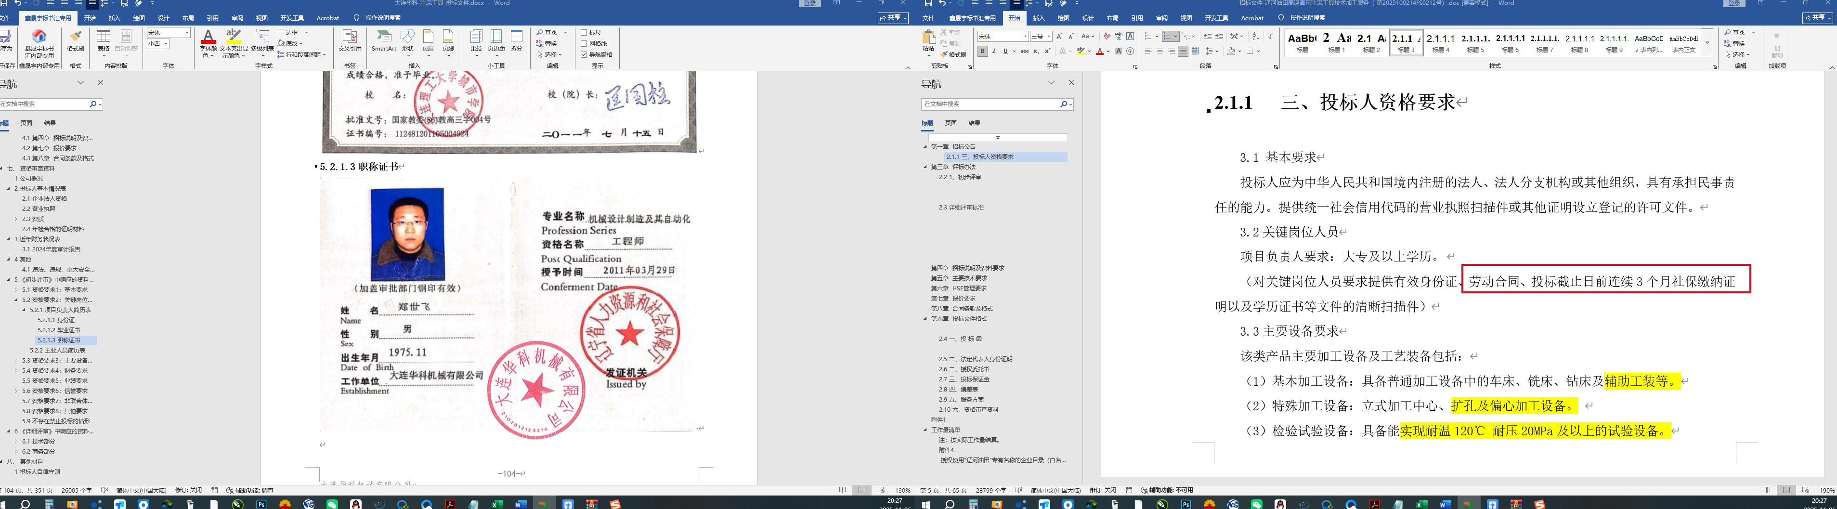This screenshot has height=509, width=1837.
Task: Open the 布局 tab in right window
Action: (1112, 18)
